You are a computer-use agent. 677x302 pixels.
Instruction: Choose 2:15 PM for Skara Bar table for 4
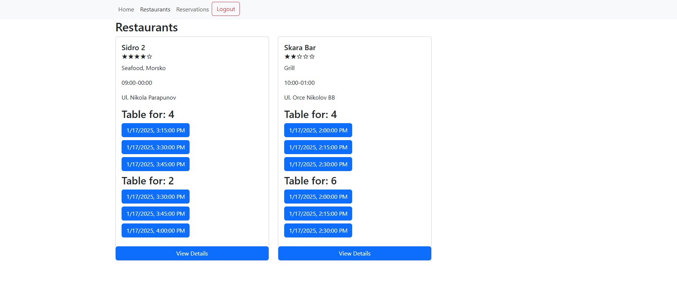(318, 147)
